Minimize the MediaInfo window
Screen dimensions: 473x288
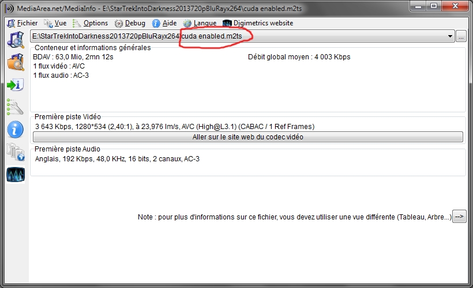pyautogui.click(x=418, y=6)
